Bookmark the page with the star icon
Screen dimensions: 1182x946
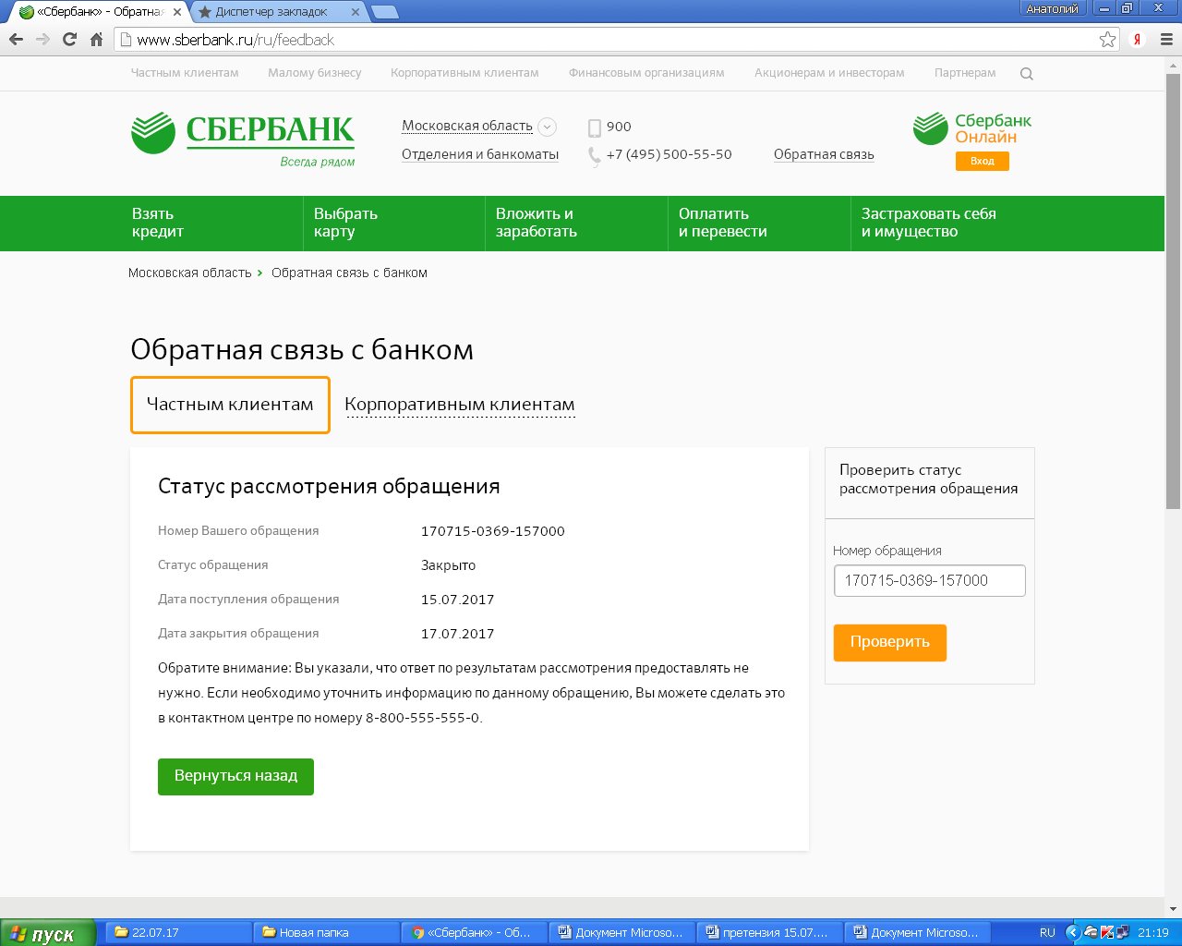(1107, 40)
